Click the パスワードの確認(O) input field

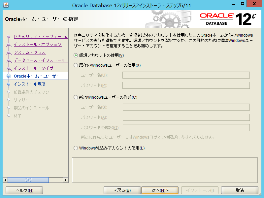[186, 128]
